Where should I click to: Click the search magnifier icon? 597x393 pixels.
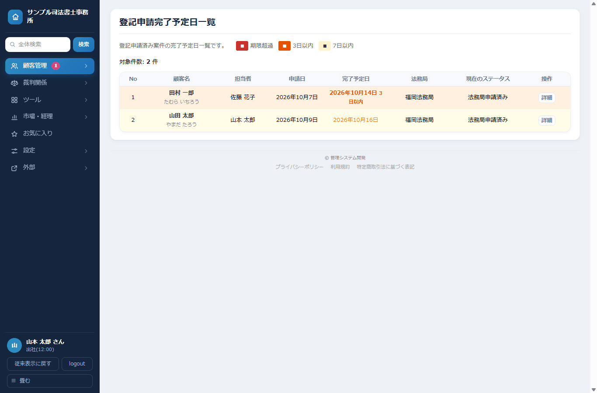[x=13, y=45]
